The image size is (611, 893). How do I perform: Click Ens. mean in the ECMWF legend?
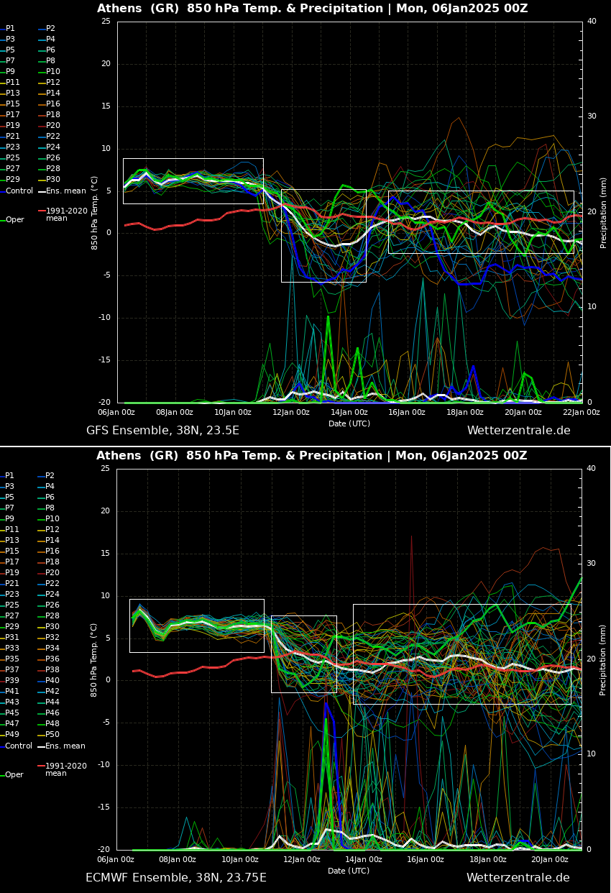click(65, 746)
